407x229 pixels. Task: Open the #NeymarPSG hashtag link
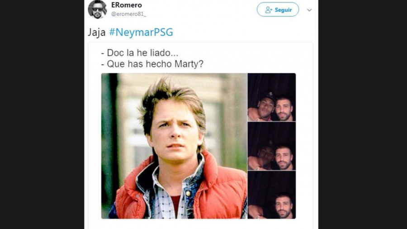[141, 32]
